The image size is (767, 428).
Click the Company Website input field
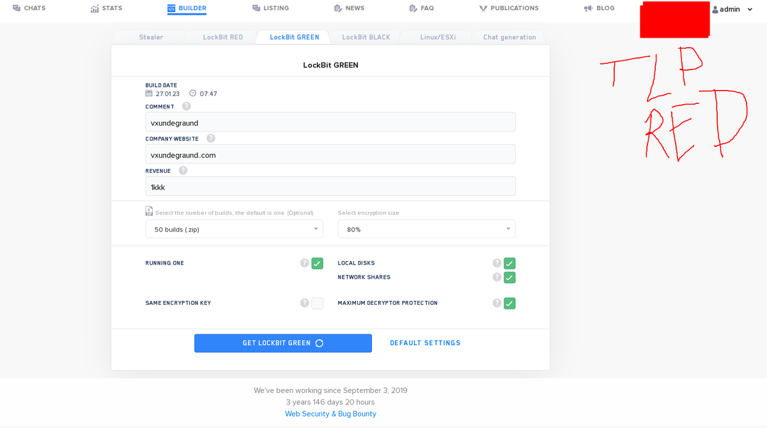coord(330,154)
